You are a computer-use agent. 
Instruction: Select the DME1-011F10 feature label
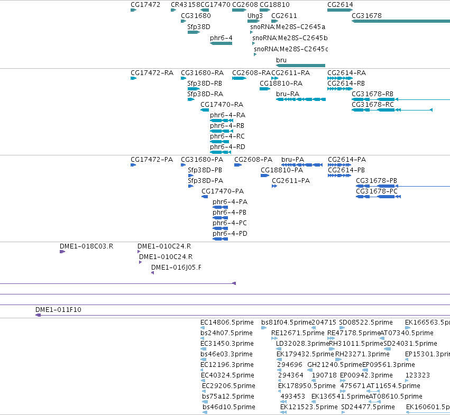click(x=58, y=310)
